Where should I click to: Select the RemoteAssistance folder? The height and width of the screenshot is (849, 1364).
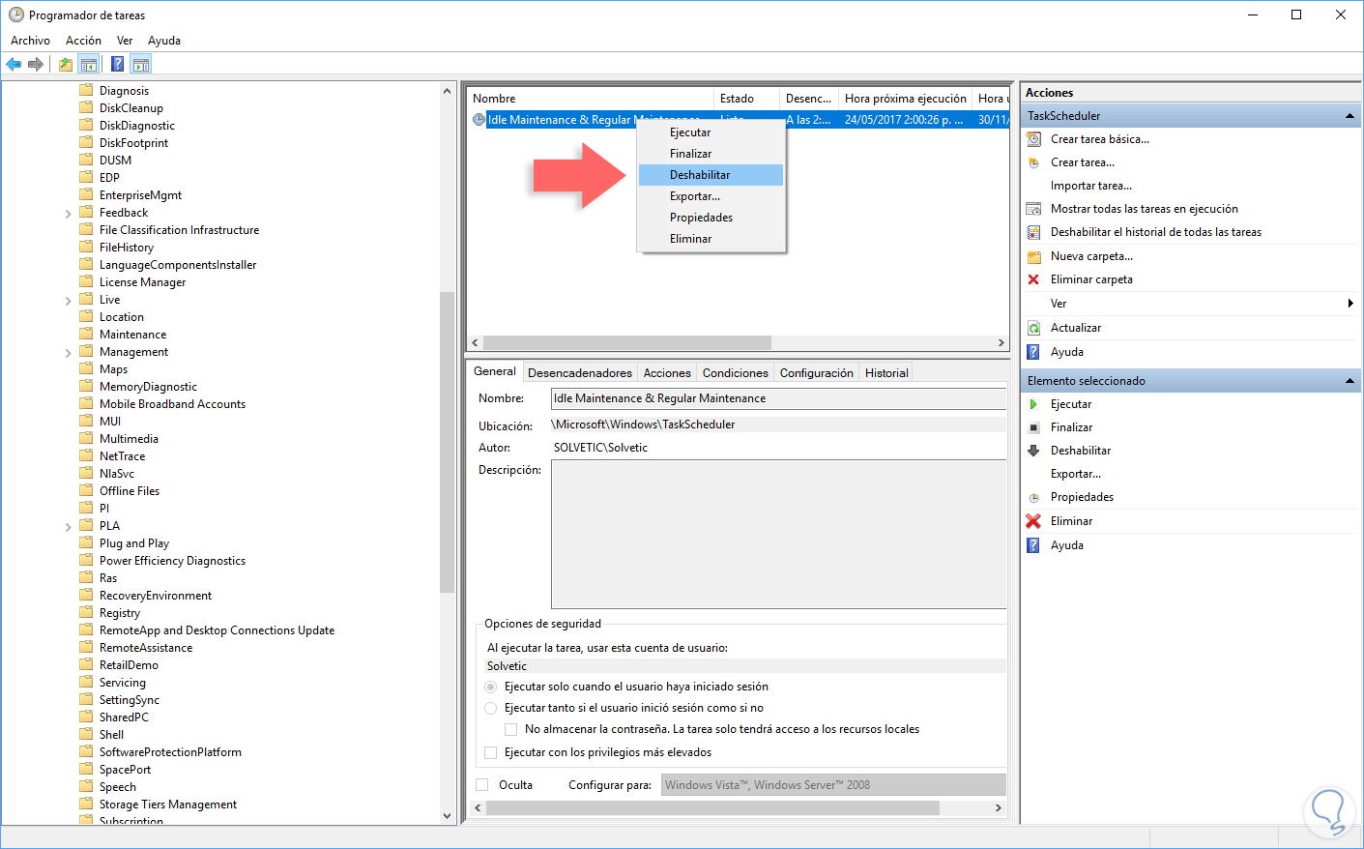point(146,648)
